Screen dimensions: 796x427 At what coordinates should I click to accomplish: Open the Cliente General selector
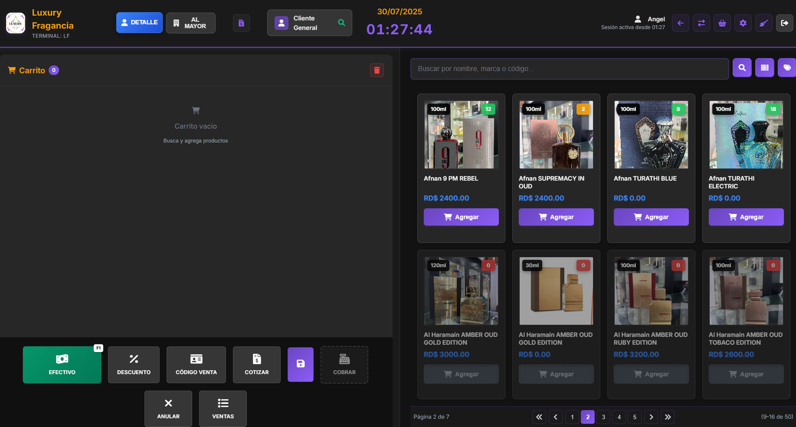309,23
